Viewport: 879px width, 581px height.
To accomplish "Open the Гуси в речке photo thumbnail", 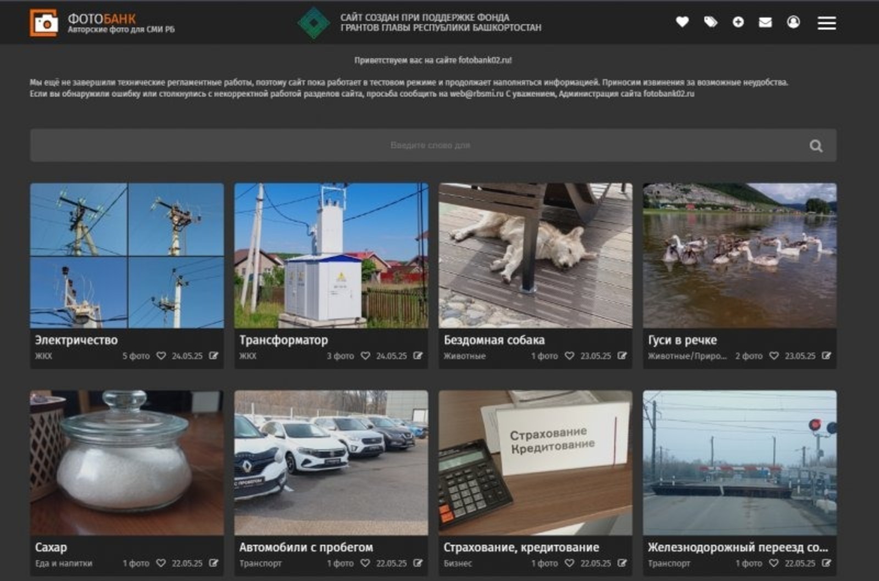I will point(739,255).
